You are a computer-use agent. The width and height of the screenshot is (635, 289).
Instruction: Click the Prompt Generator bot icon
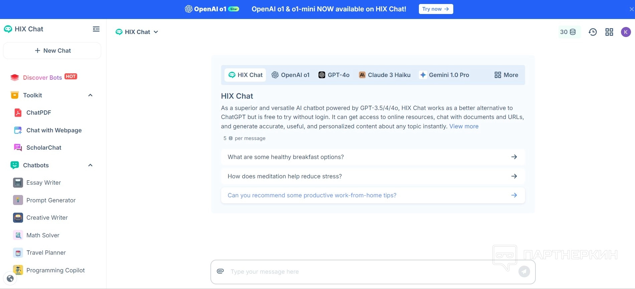pyautogui.click(x=18, y=200)
